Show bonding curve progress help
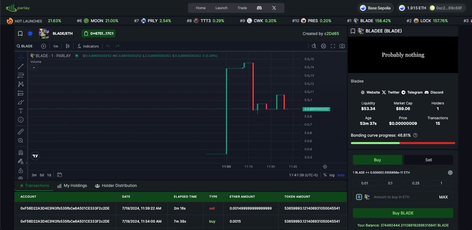 pos(415,135)
